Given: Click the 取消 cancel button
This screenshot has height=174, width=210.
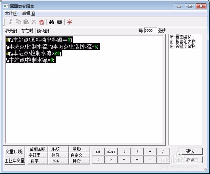Looking at the screenshot, I should coord(190,160).
